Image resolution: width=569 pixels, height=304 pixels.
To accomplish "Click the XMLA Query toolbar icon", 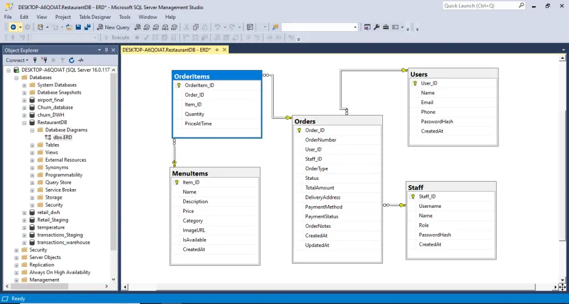I will click(165, 27).
